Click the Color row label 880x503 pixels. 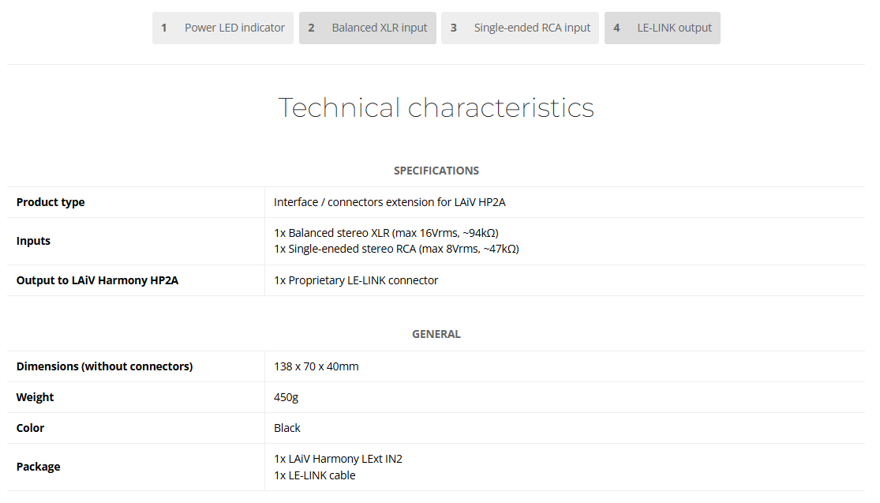[x=30, y=428]
